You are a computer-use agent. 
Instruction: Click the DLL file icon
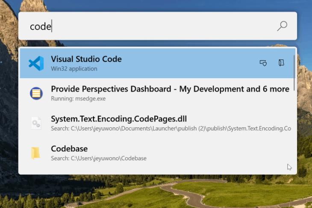[36, 123]
